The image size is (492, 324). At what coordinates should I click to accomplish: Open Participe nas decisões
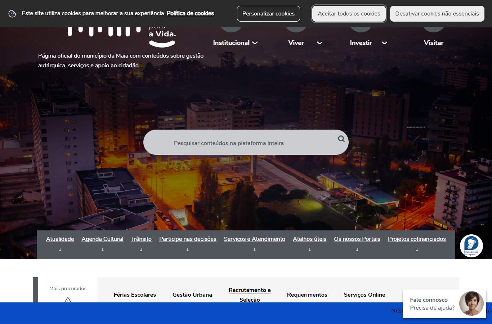tap(188, 239)
